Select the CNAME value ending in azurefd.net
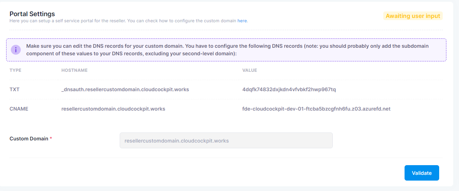The image size is (459, 191). tap(316, 108)
